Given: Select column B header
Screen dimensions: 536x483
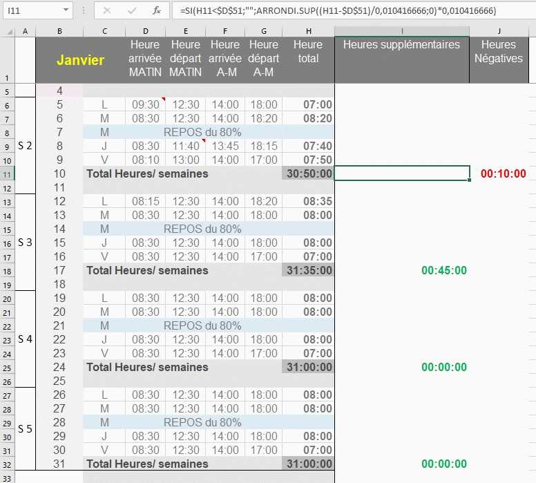Looking at the screenshot, I should click(x=59, y=32).
